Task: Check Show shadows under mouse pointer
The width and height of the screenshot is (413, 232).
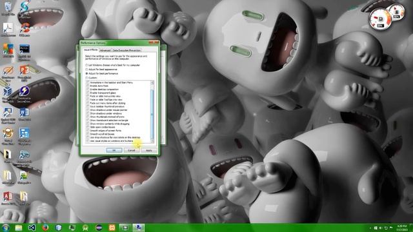Action: pos(88,110)
